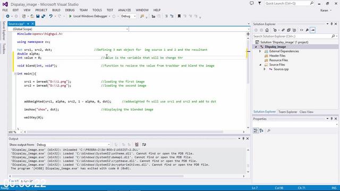Image resolution: width=340 pixels, height=191 pixels.
Task: Expand the External Dependencies node
Action: click(x=260, y=51)
